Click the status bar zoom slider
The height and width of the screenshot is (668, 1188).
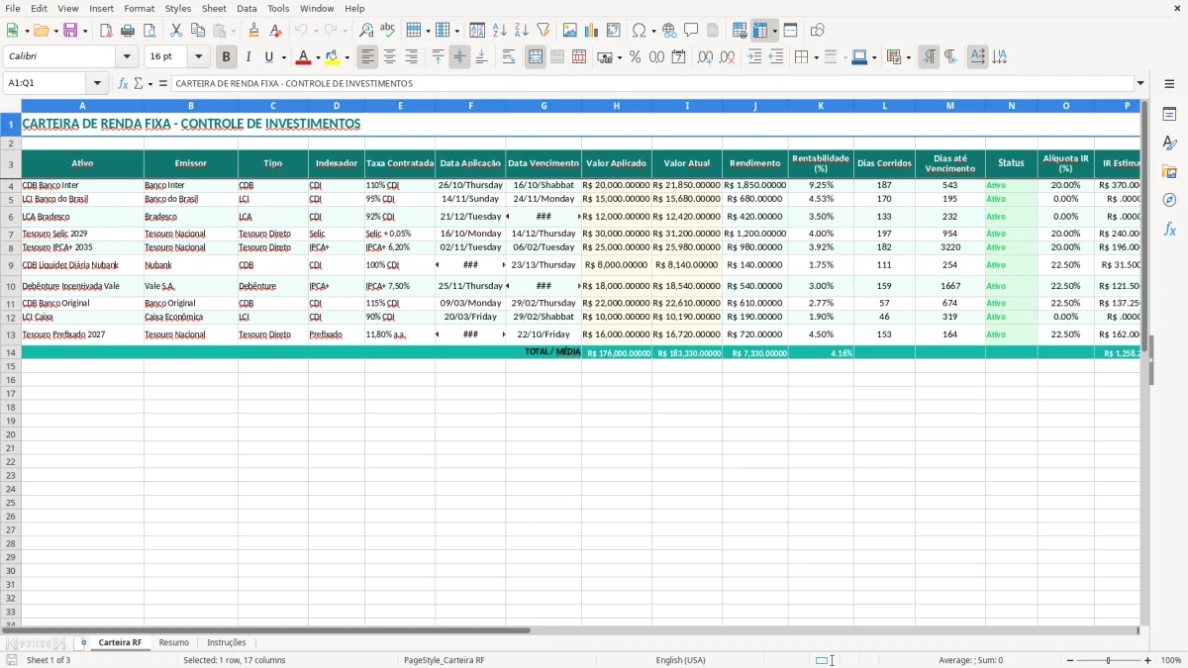[x=1109, y=660]
